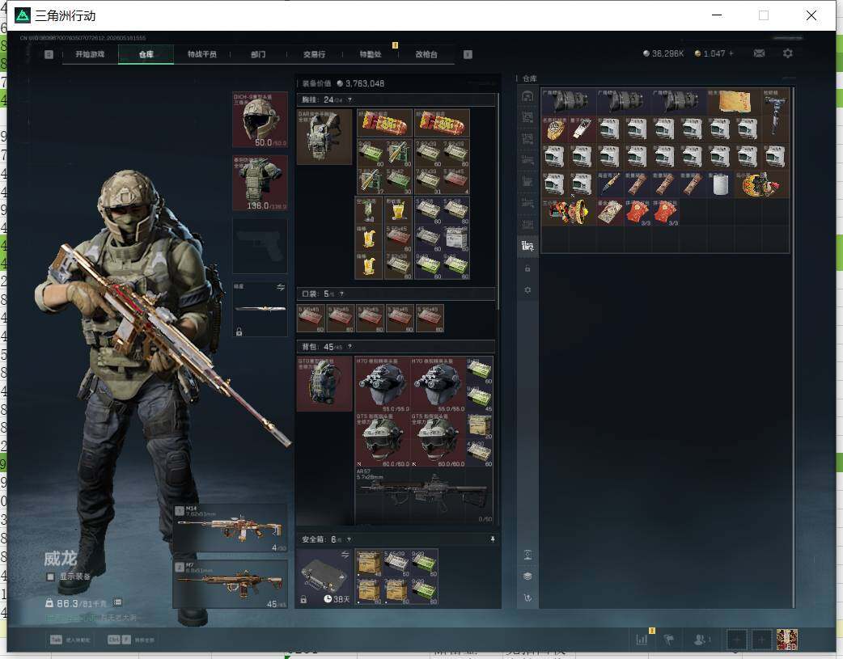Click the stash sidebar icon above layers

[x=527, y=555]
